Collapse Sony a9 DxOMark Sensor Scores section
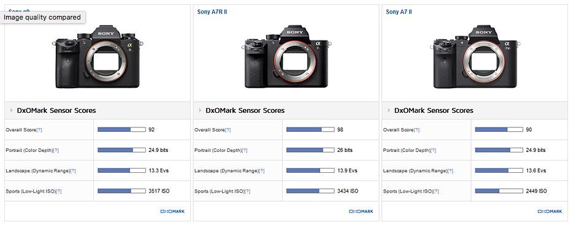 click(12, 110)
